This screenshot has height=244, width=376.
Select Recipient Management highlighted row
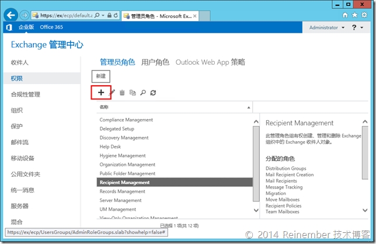[175, 182]
